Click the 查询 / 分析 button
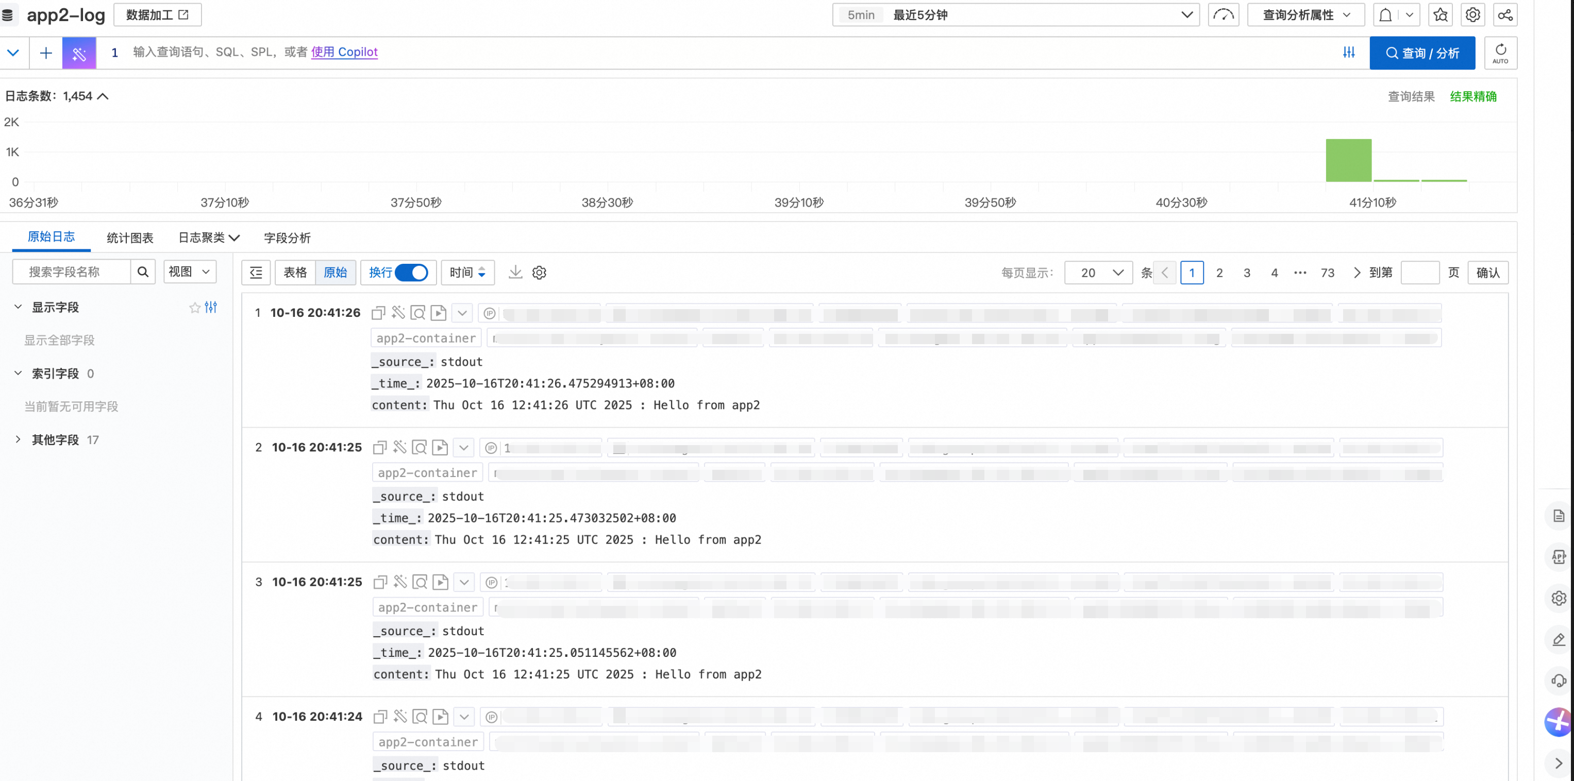The width and height of the screenshot is (1574, 781). coord(1422,53)
